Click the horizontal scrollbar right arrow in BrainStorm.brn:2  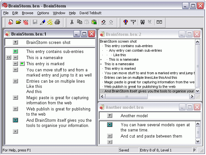pyautogui.click(x=192, y=97)
